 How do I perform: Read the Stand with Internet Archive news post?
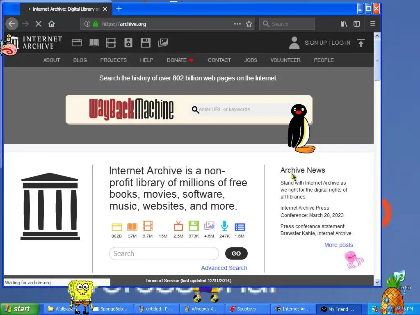click(314, 189)
